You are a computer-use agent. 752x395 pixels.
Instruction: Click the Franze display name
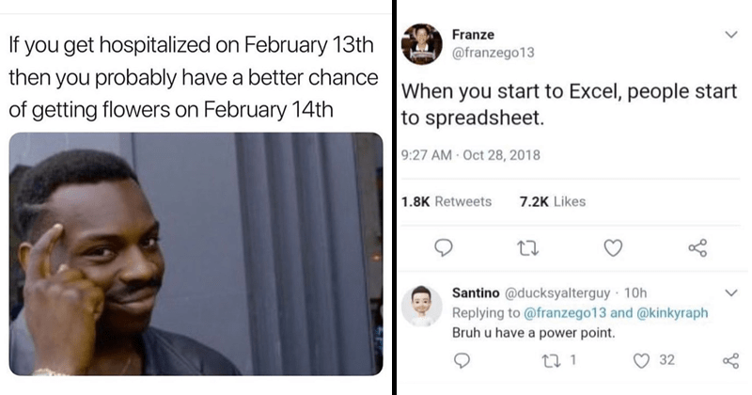coord(473,35)
